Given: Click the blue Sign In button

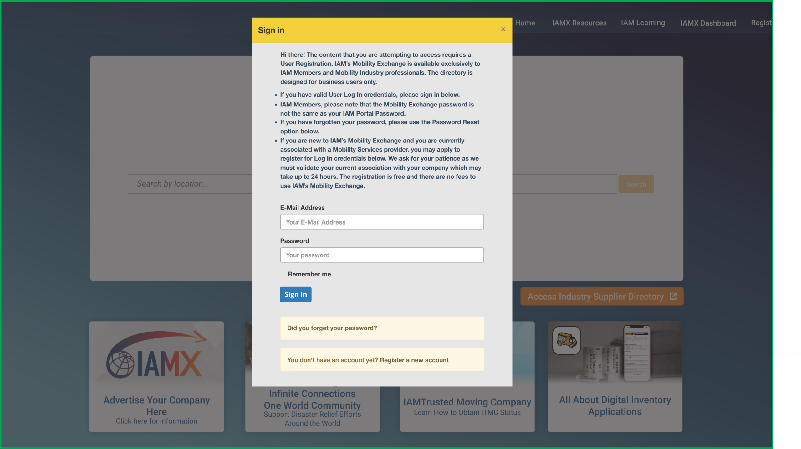Looking at the screenshot, I should pos(295,294).
